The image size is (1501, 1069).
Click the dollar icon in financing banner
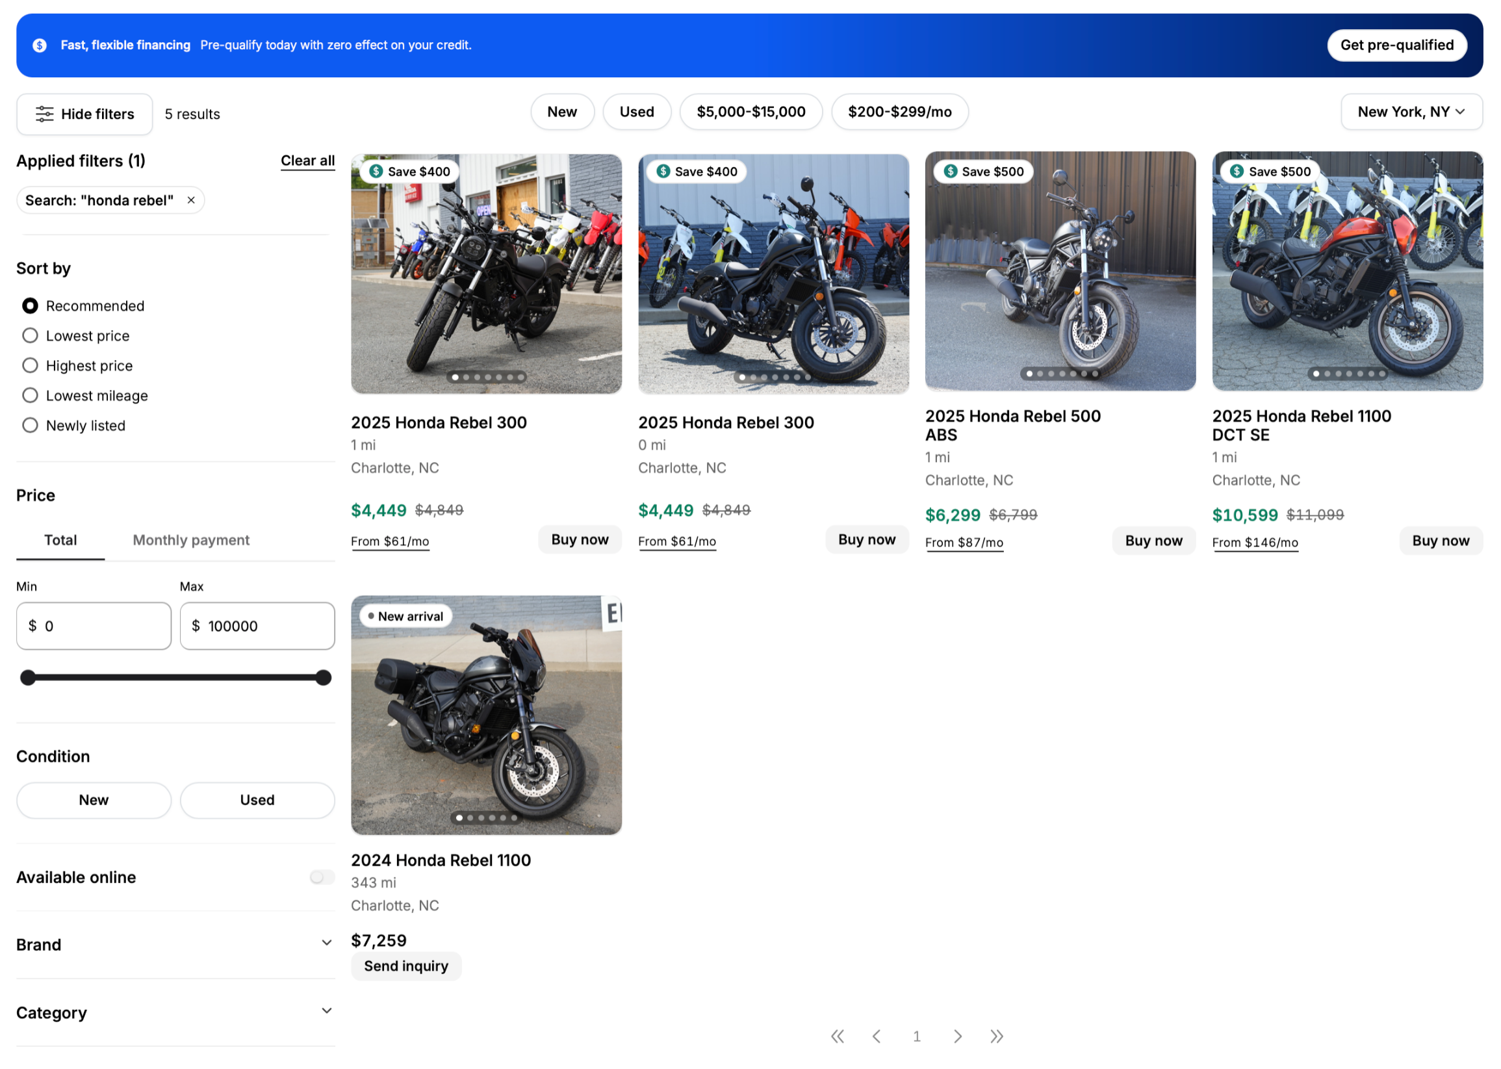coord(40,45)
